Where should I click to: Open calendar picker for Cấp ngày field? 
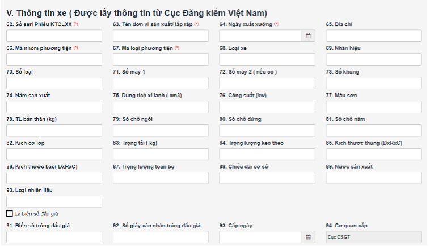(x=308, y=237)
